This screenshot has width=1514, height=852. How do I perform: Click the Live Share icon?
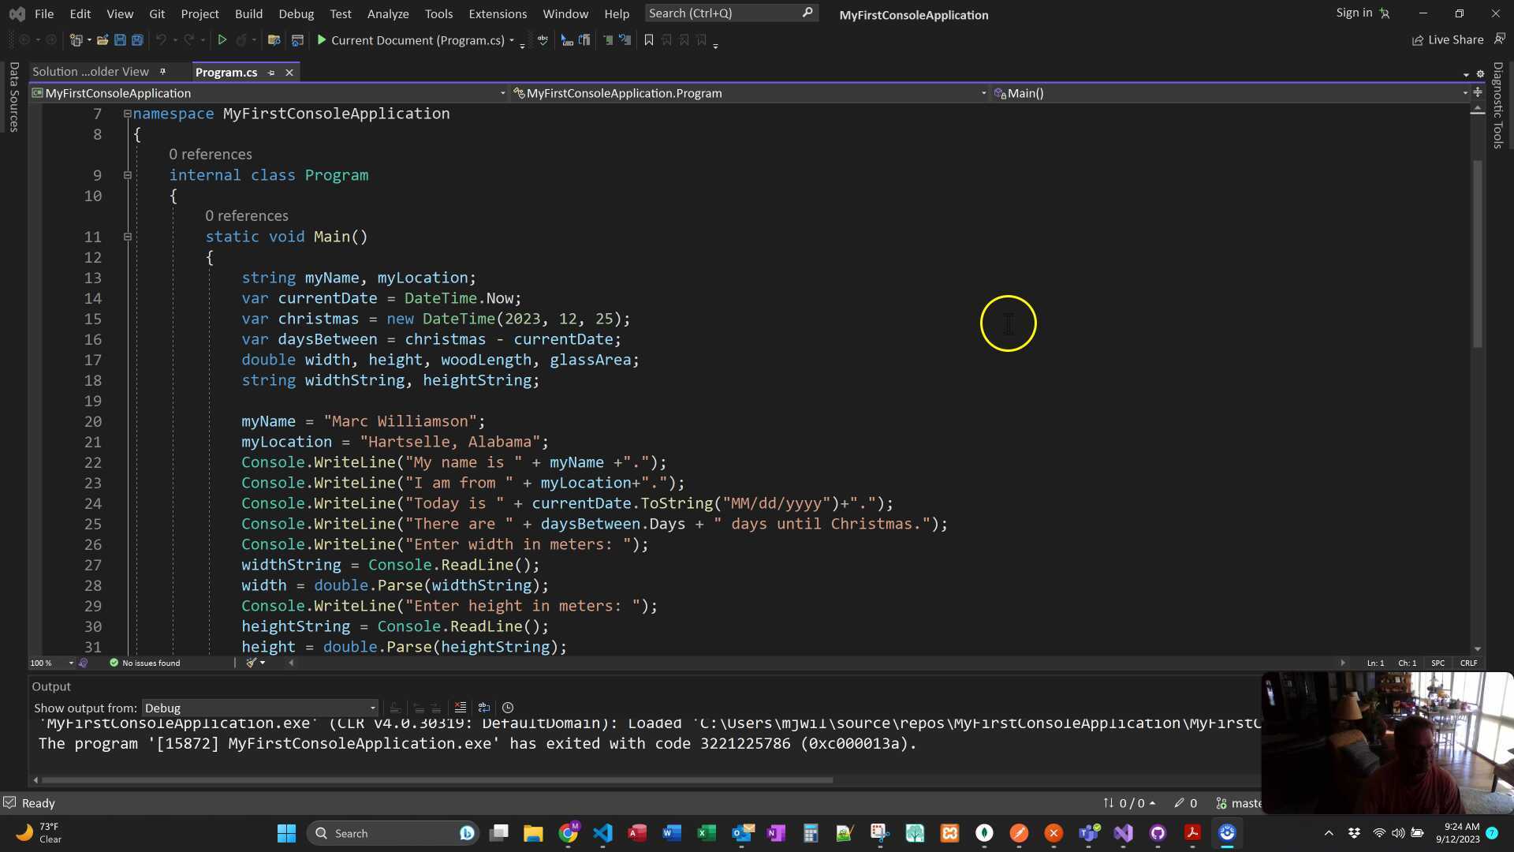tap(1418, 40)
